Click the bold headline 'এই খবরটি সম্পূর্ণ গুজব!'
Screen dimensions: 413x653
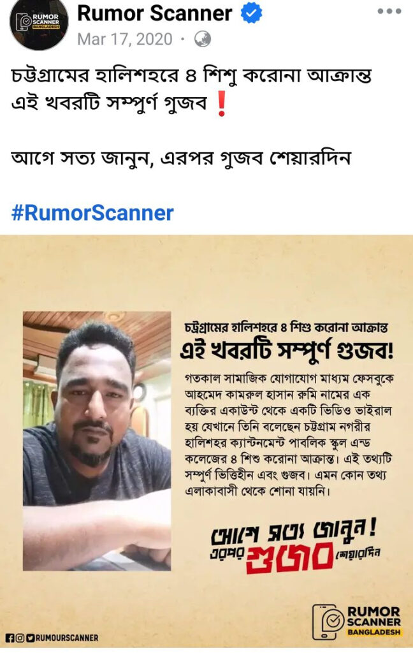(286, 351)
